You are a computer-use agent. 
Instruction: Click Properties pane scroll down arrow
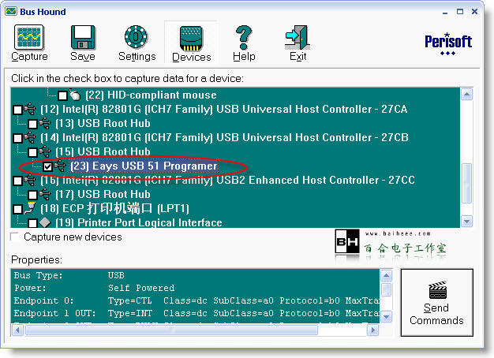click(x=386, y=317)
